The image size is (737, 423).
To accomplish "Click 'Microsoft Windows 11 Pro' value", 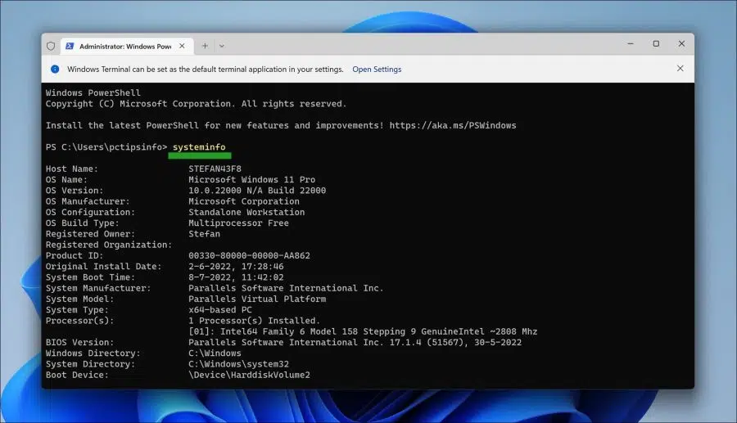I will (252, 179).
